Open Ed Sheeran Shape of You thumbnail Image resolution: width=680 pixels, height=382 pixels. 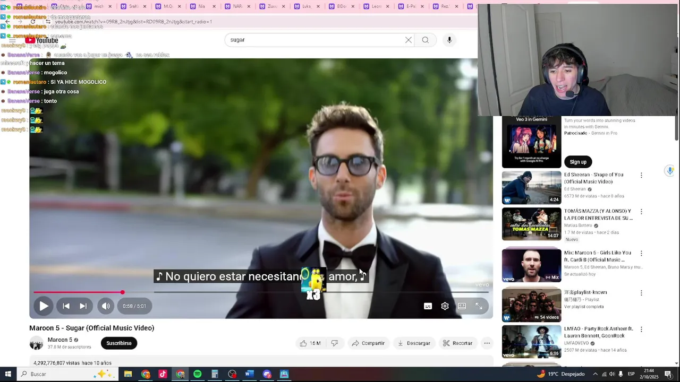531,187
